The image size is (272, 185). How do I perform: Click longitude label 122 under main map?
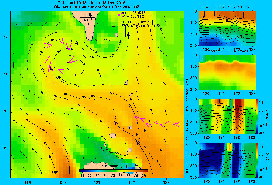pos(132,182)
